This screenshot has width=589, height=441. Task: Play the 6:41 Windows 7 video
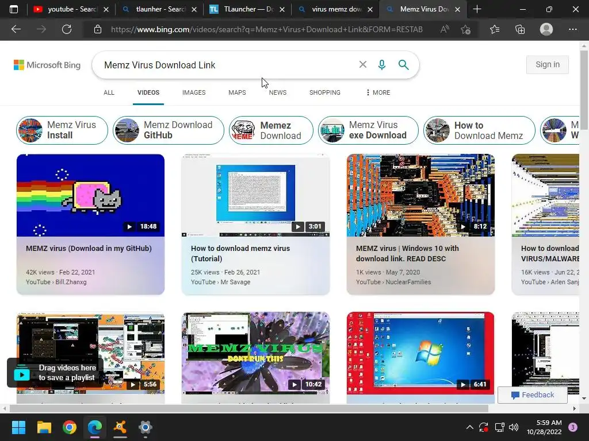420,353
